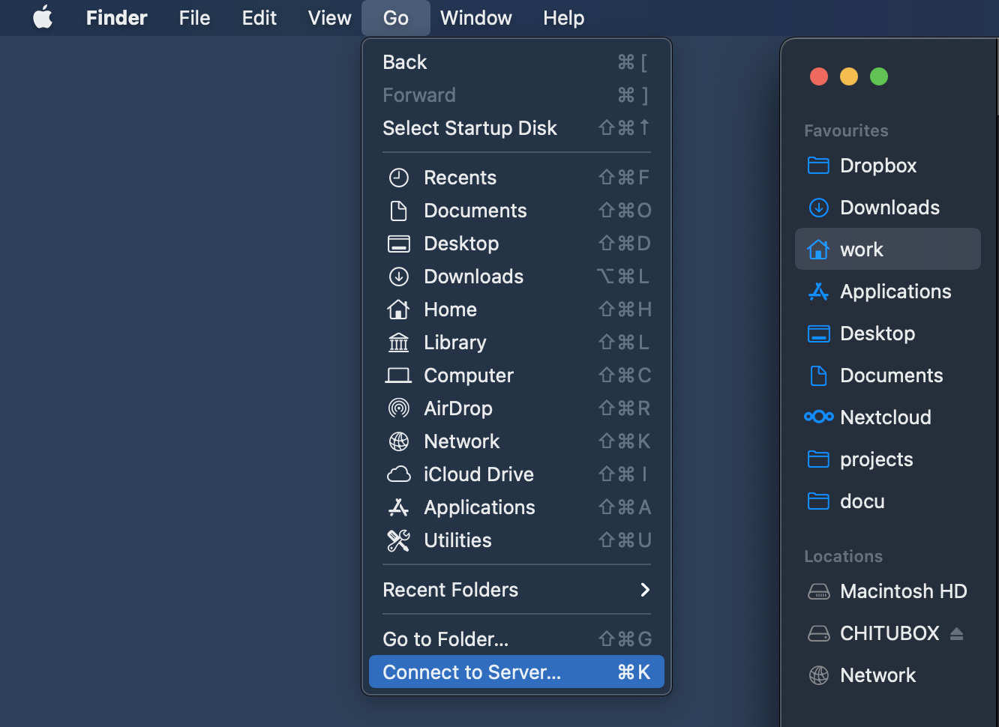Click the Network globe icon in Go menu

(399, 441)
